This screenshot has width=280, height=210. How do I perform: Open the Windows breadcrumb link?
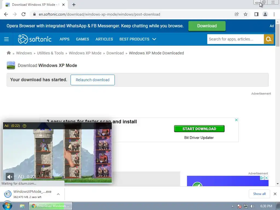pyautogui.click(x=24, y=53)
